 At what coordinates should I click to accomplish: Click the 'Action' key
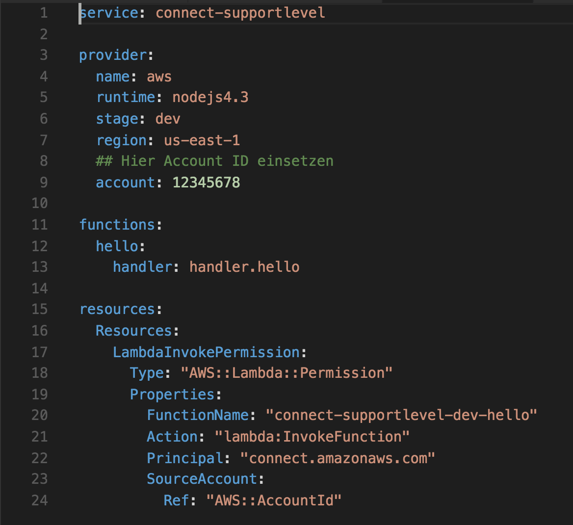[173, 437]
